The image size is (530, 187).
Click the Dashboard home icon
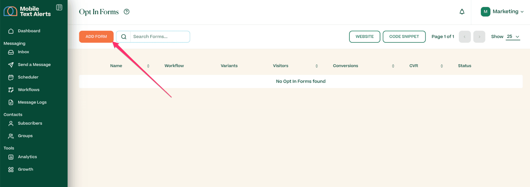[x=11, y=31]
